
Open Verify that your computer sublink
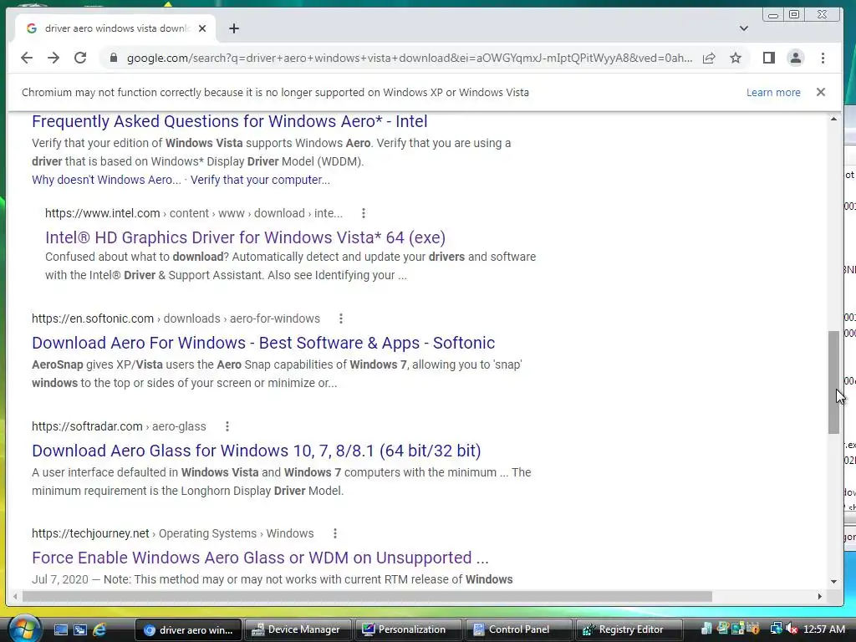coord(260,180)
